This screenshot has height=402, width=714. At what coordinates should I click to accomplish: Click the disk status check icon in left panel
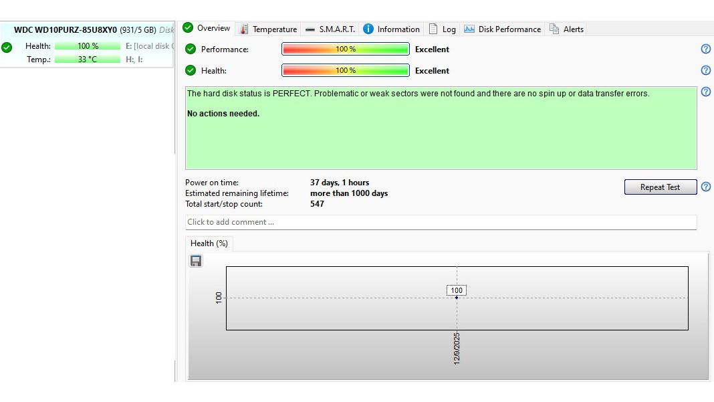point(7,47)
